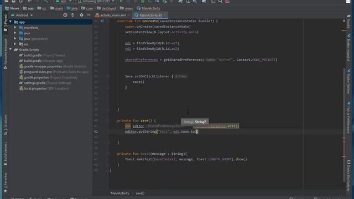Open the Structure tool window

6,124
